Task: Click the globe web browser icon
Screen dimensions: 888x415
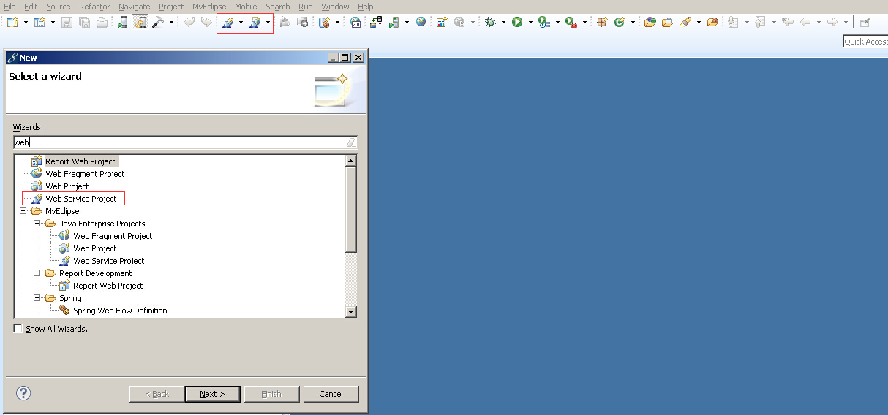Action: pos(421,23)
